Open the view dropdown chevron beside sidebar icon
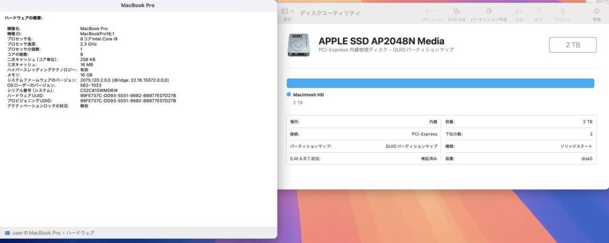Screen dimensions: 609x243 click(x=292, y=11)
